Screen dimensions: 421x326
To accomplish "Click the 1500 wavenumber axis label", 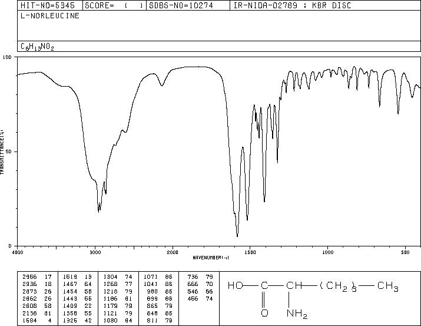I will pos(250,252).
